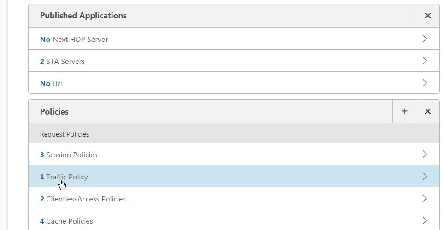
Task: Open the '3 Session Policies' entry
Action: click(69, 155)
